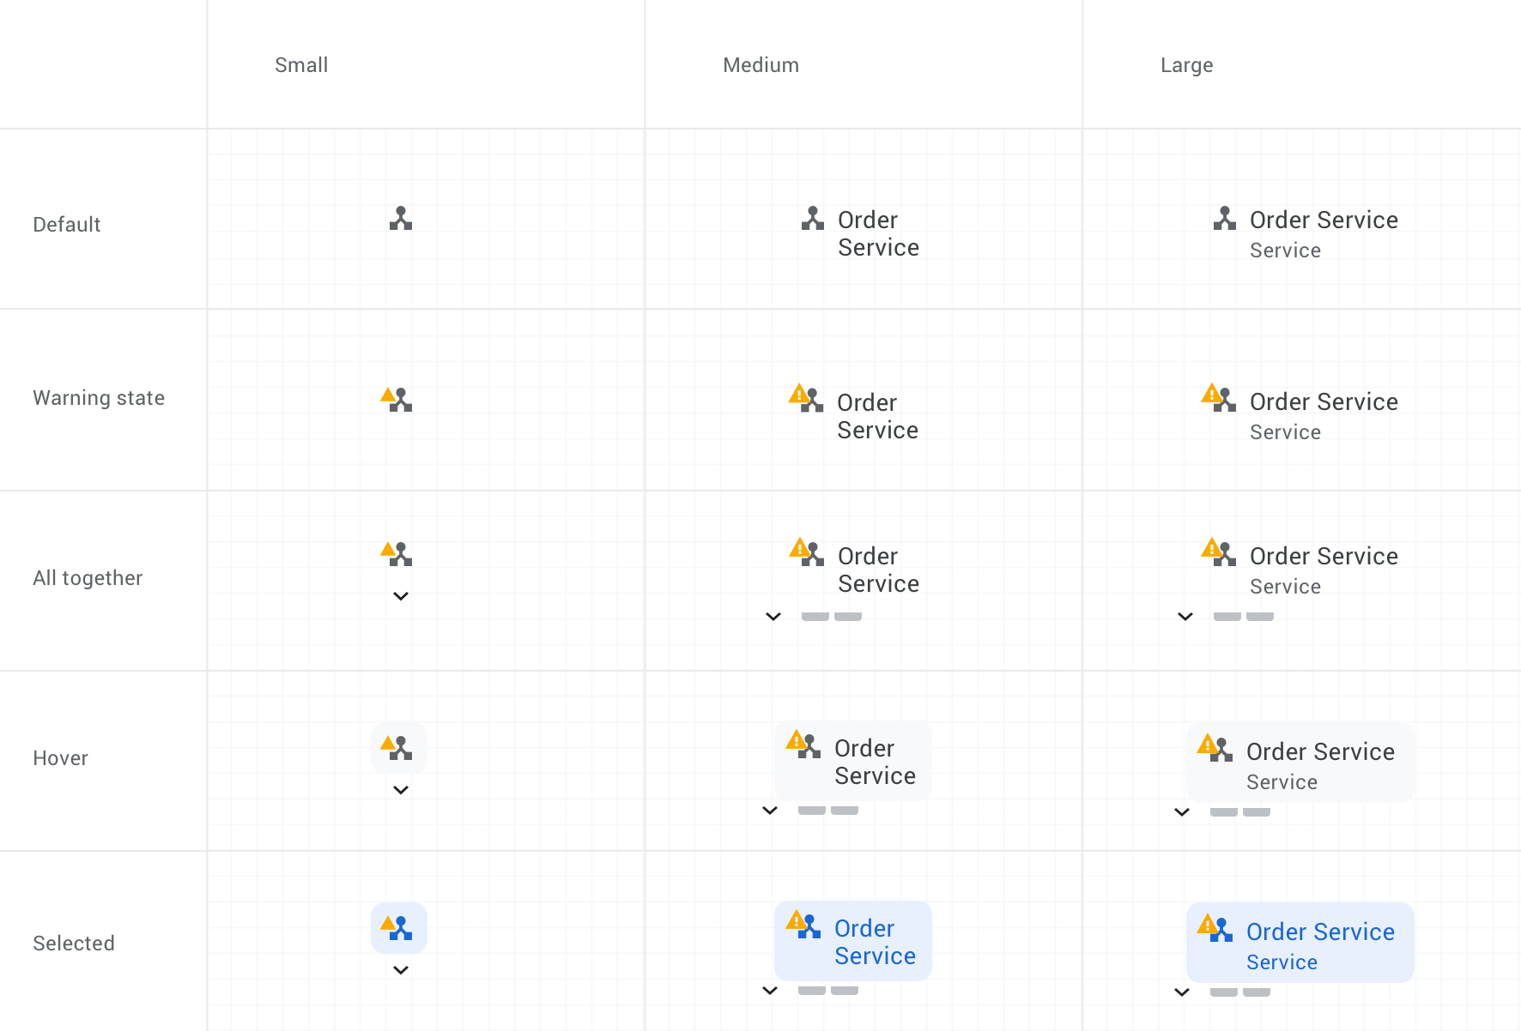Image resolution: width=1521 pixels, height=1031 pixels.
Task: Click the hovered service icon in Hover Small cell
Action: click(399, 748)
